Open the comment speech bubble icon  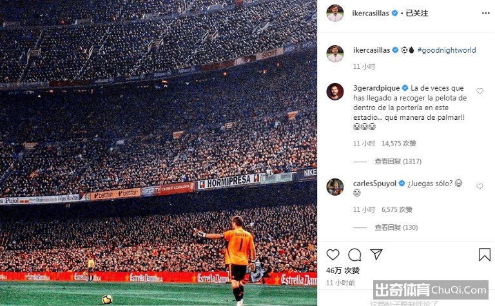tap(354, 254)
